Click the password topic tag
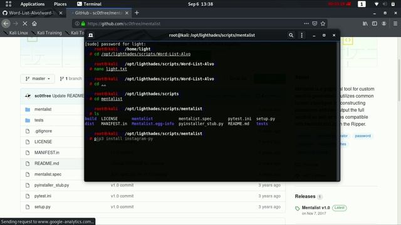This screenshot has height=225, width=401. click(x=363, y=136)
